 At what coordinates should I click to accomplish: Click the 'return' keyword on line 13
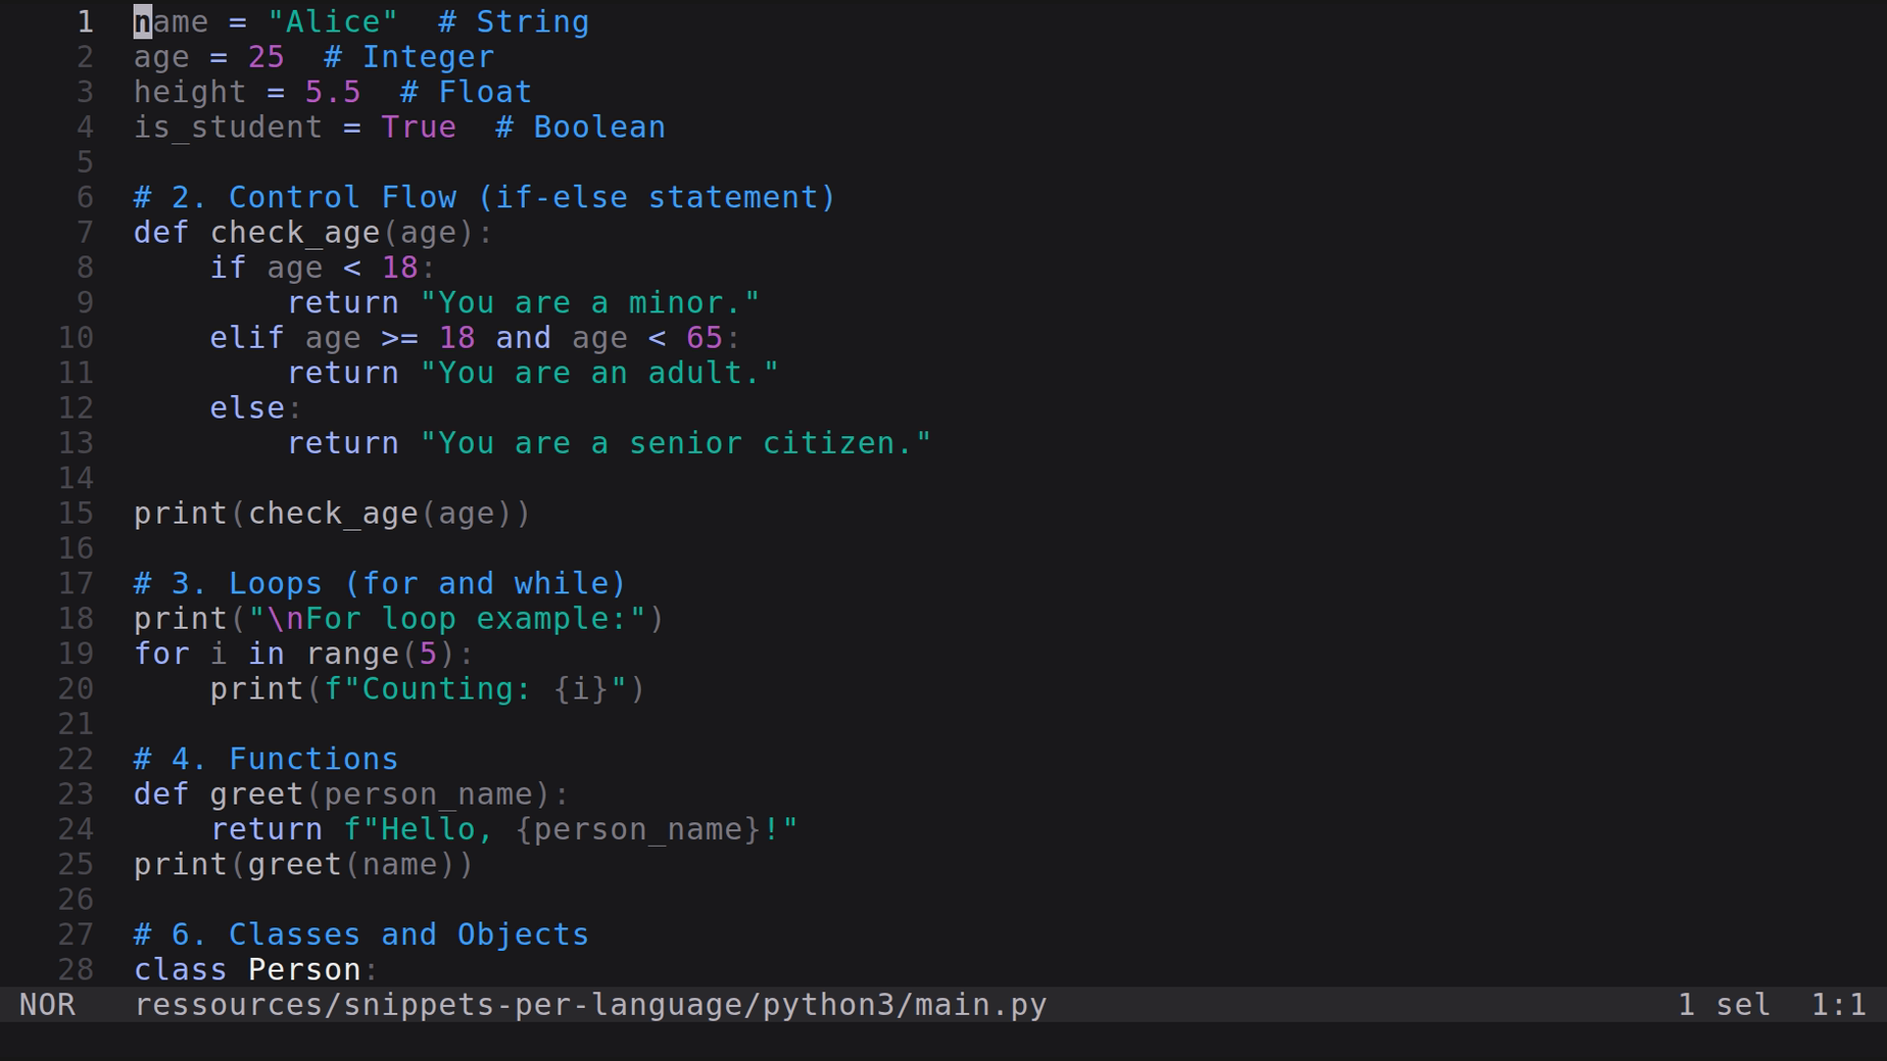click(x=342, y=443)
